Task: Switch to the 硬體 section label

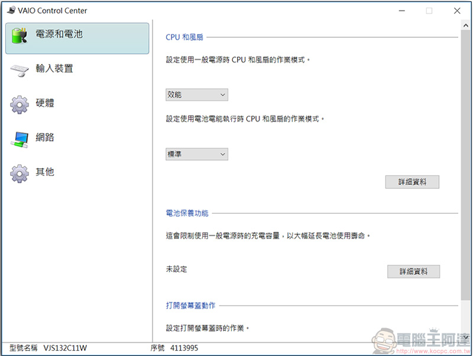Action: [x=45, y=103]
